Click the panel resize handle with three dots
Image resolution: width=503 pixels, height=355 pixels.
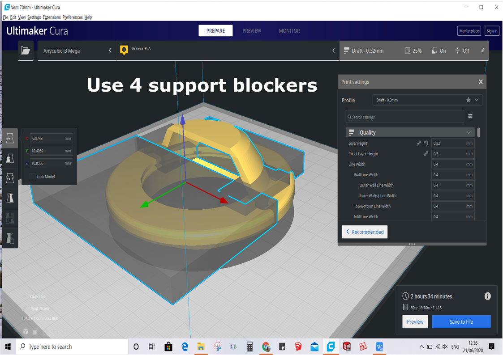click(412, 244)
